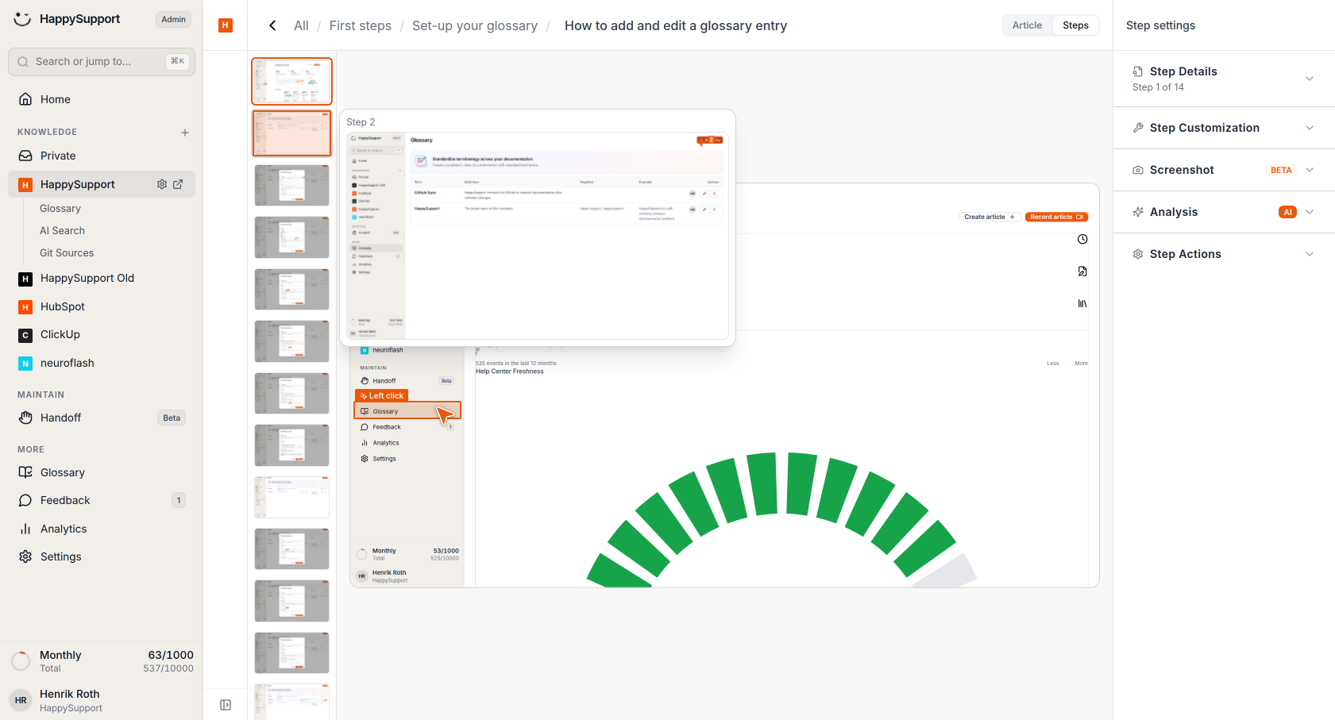Click the HR user avatar
Screen dimensions: 1335x720
coord(21,700)
